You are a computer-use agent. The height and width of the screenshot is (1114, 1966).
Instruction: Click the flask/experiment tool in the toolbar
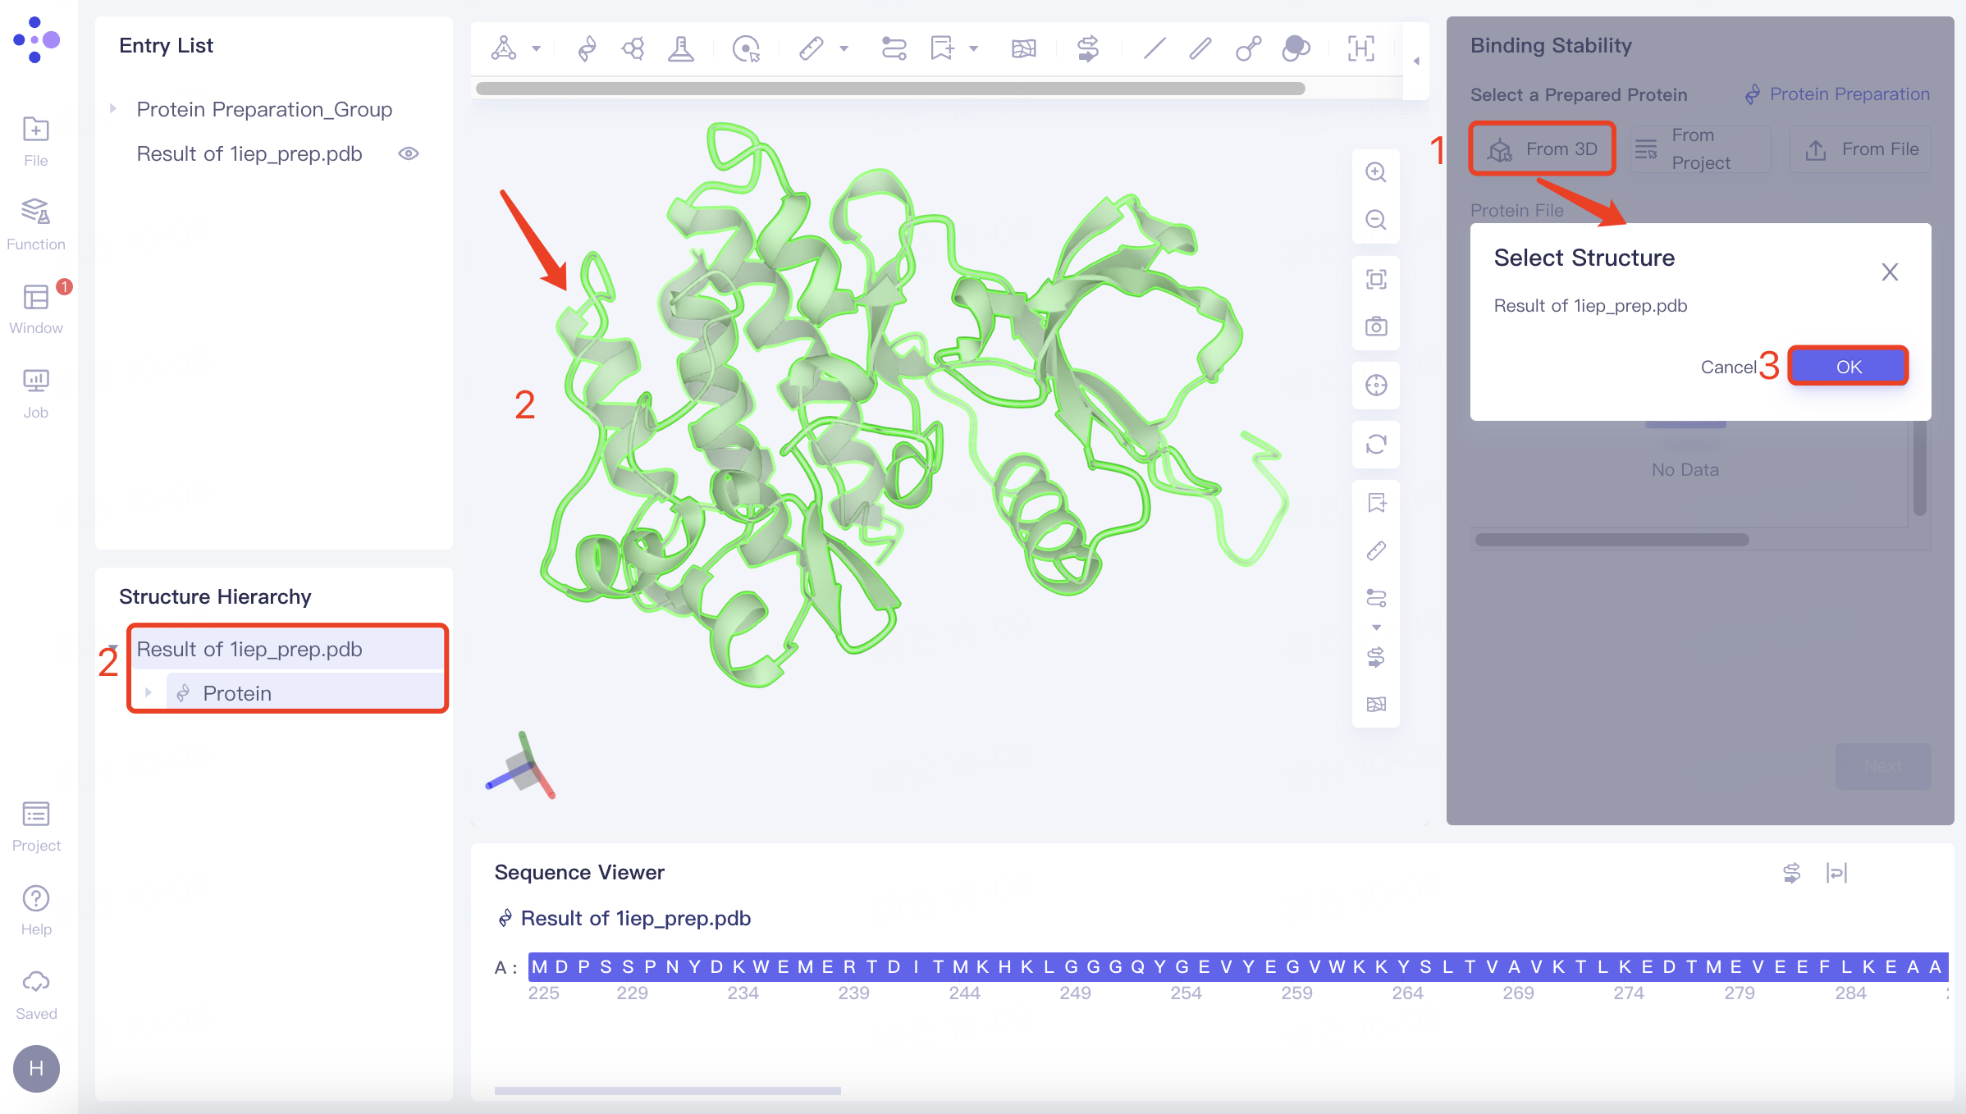tap(681, 49)
